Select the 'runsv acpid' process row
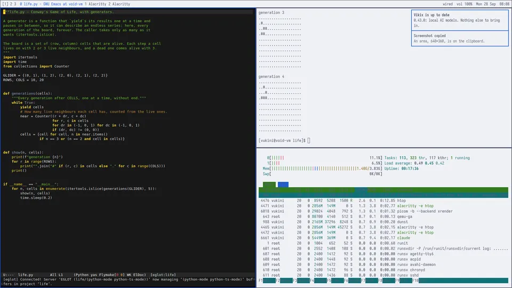Screen dimensions: 512x288 (x=383, y=259)
